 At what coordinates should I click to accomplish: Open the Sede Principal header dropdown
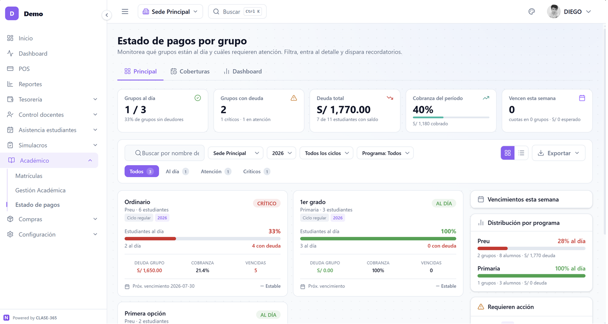point(170,11)
